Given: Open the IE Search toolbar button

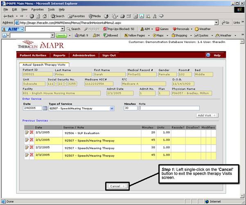Looking at the screenshot, I should [58, 16].
